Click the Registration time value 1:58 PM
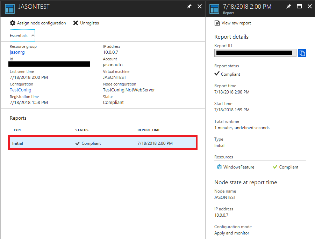The image size is (315, 239). click(29, 103)
